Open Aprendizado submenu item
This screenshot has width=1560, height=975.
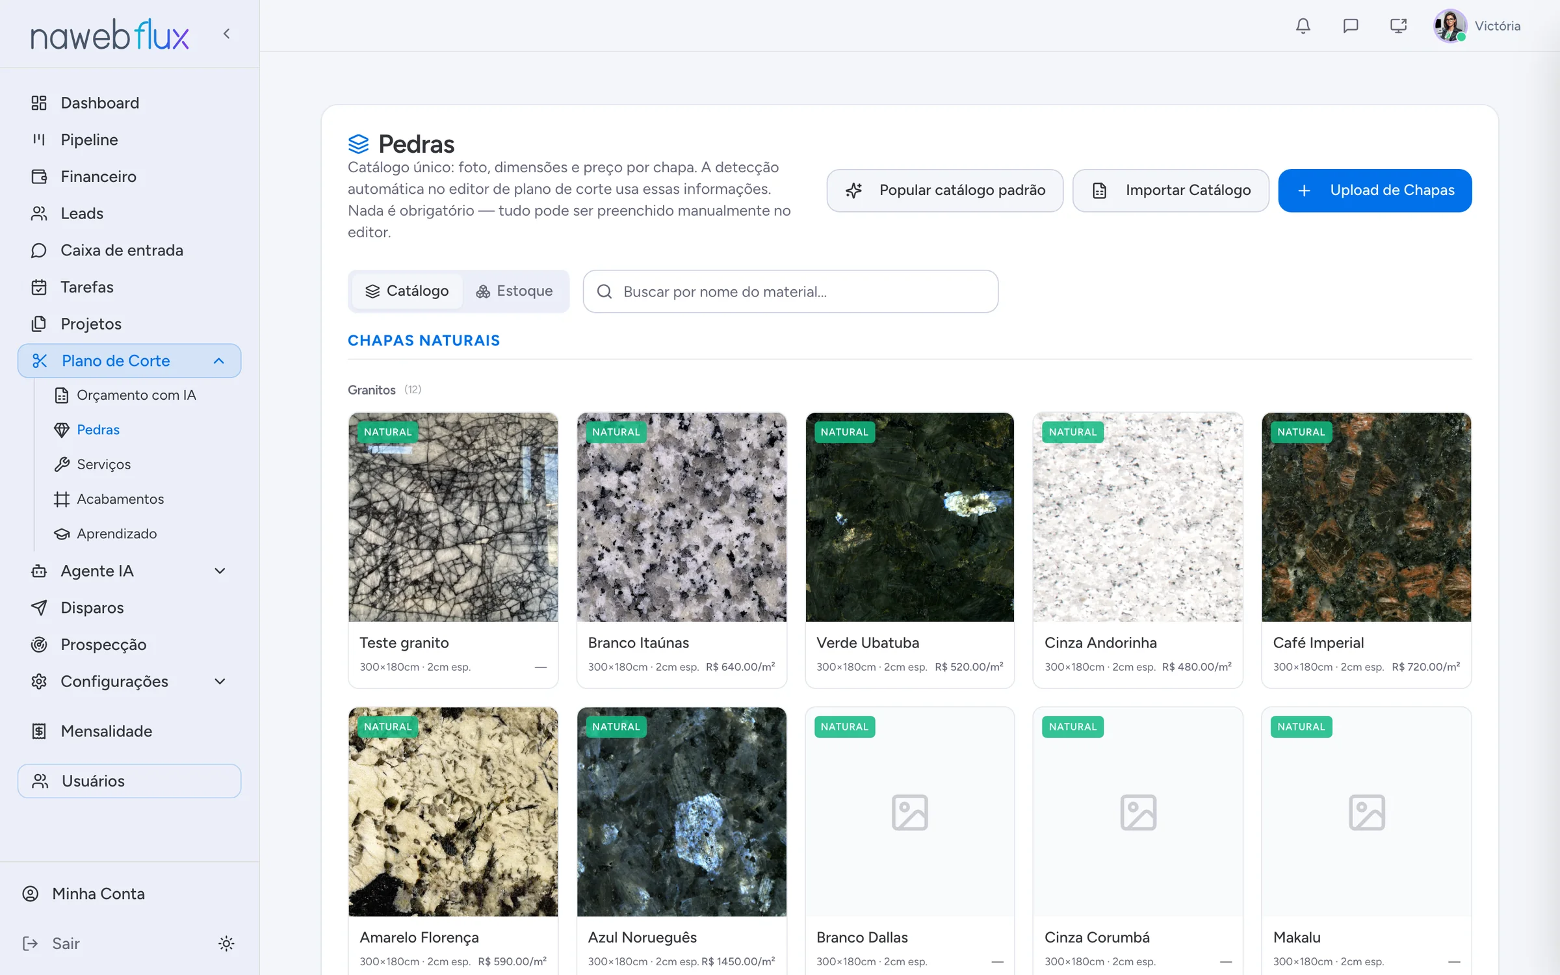click(105, 533)
